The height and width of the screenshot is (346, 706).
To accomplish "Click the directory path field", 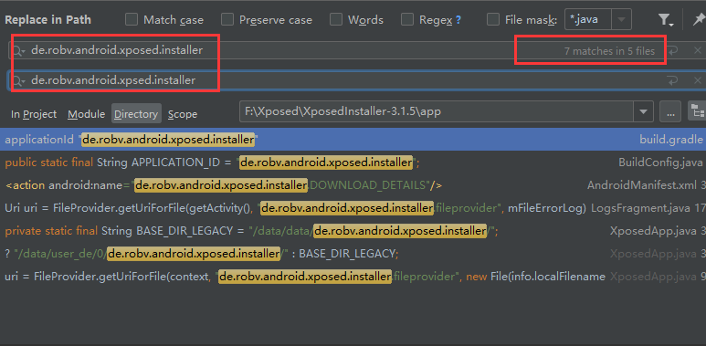I will [437, 111].
